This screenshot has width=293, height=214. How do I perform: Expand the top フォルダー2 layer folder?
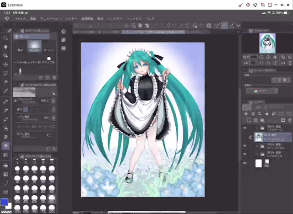257,128
